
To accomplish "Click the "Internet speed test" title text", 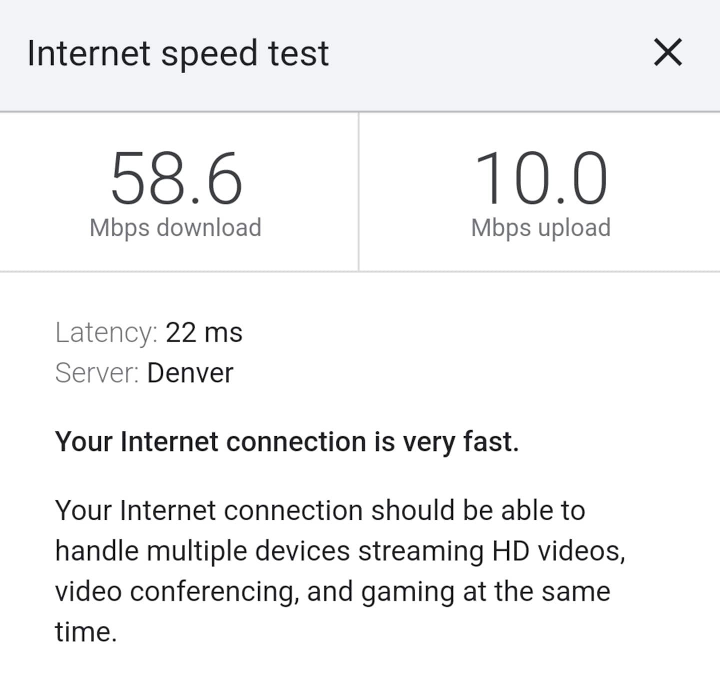I will pyautogui.click(x=178, y=53).
